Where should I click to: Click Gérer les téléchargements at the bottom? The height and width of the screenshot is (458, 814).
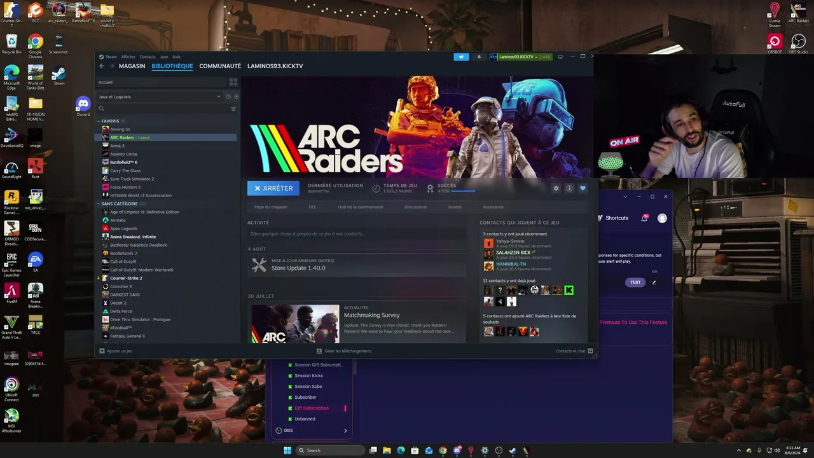[344, 351]
